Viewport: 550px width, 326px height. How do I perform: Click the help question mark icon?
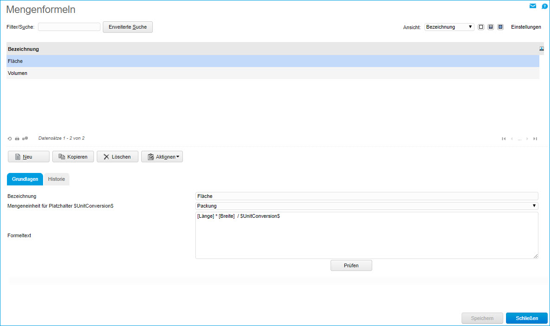544,6
